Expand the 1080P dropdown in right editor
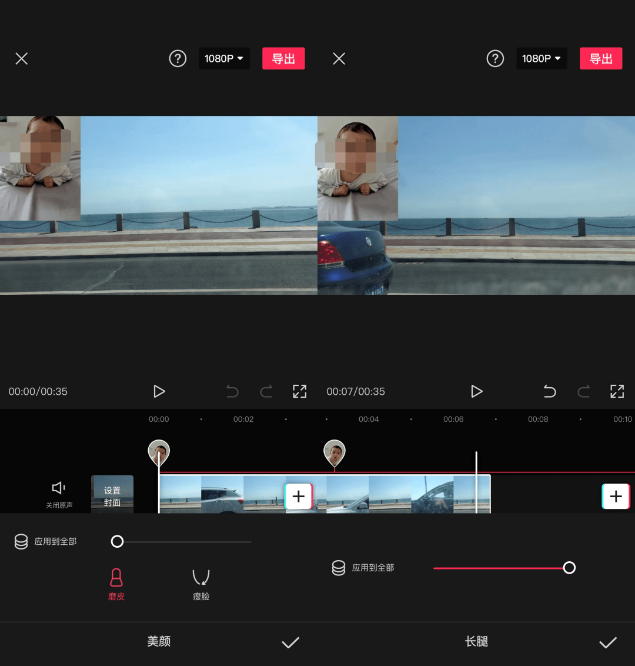Image resolution: width=635 pixels, height=666 pixels. (x=542, y=59)
